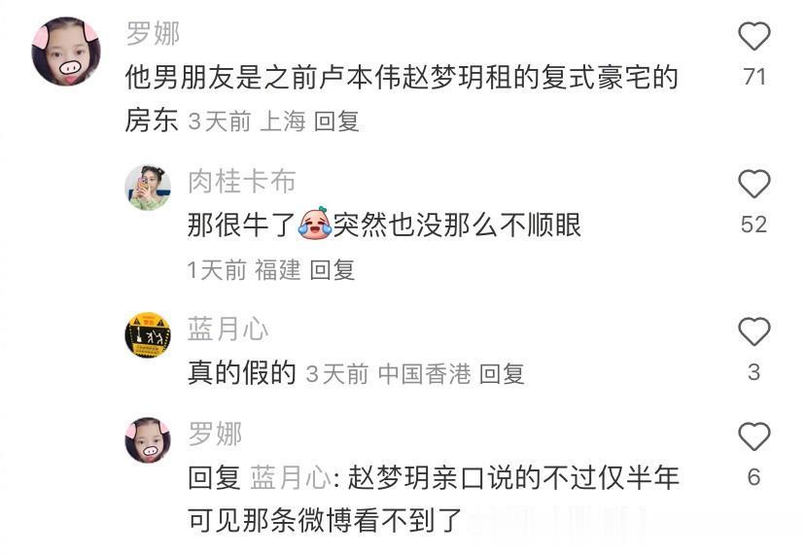
Task: Tap 回复 under 罗娜's first comment
Action: pyautogui.click(x=336, y=121)
